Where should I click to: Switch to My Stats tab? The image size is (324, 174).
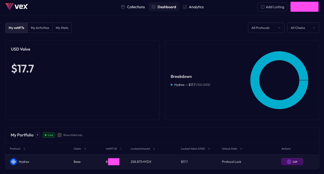(x=62, y=28)
